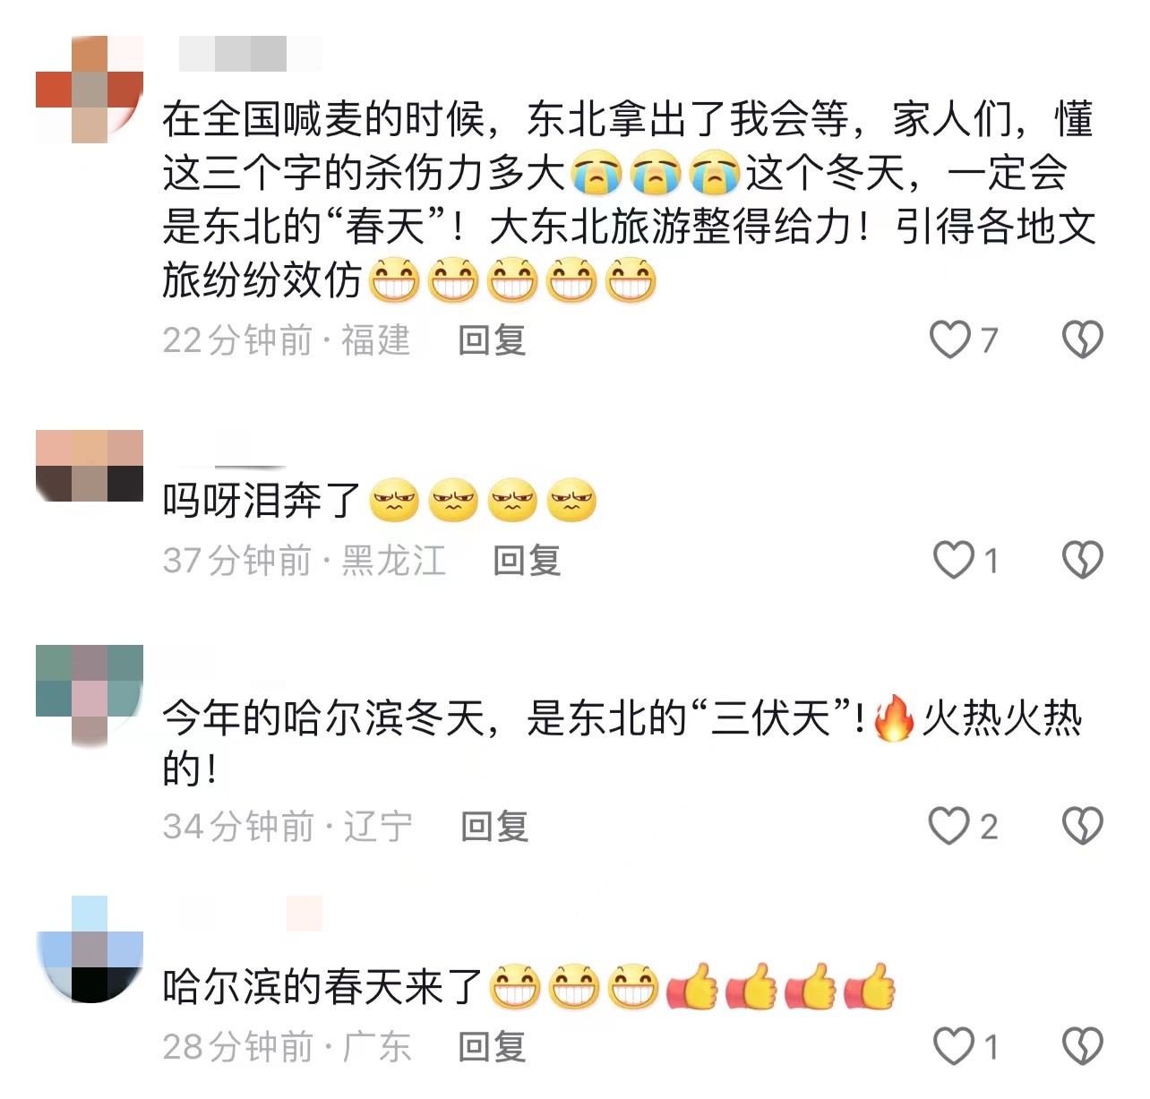Image resolution: width=1150 pixels, height=1099 pixels.
Task: Tap the comment about 三伏天 火热火热
Action: click(622, 743)
